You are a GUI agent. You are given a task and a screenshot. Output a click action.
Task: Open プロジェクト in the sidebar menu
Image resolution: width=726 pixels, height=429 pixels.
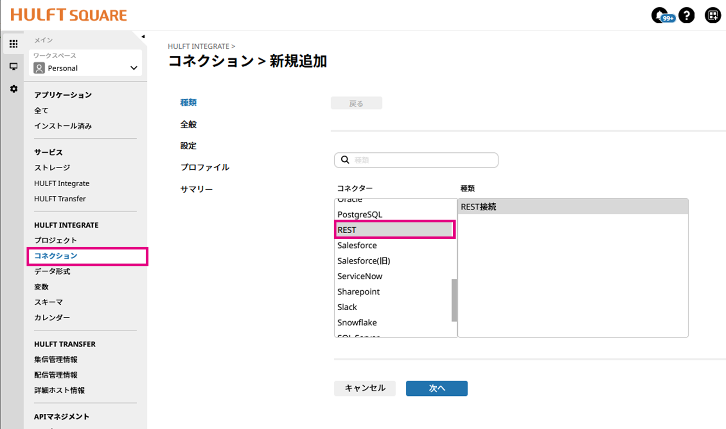[56, 240]
